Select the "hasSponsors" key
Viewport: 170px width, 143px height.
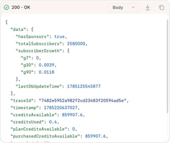tap(32, 37)
